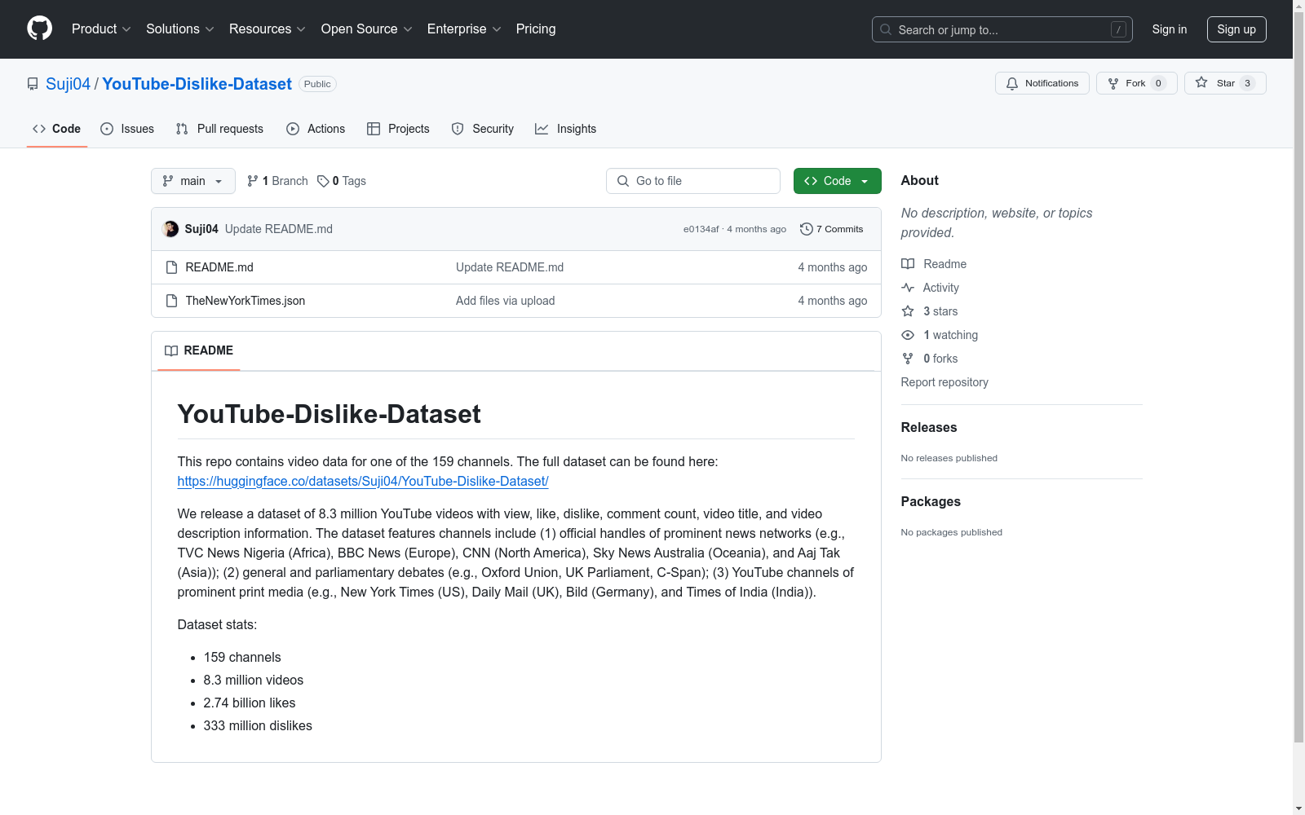Click Report repository
The image size is (1305, 815).
tap(944, 382)
